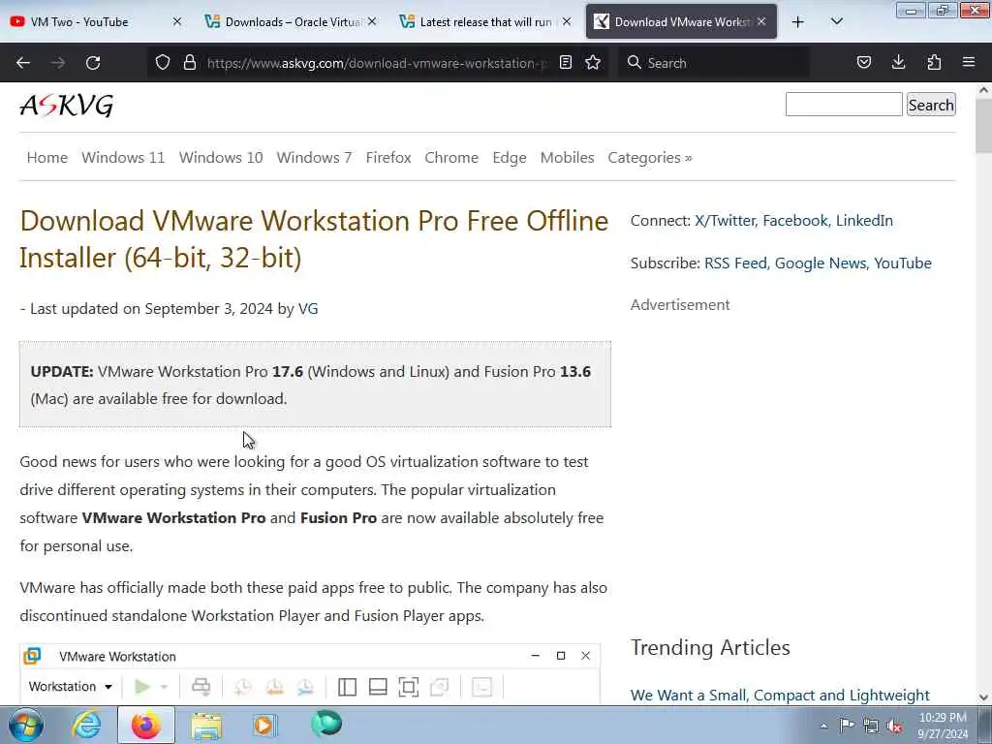992x744 pixels.
Task: Expand the list all tabs chevron
Action: tap(836, 22)
